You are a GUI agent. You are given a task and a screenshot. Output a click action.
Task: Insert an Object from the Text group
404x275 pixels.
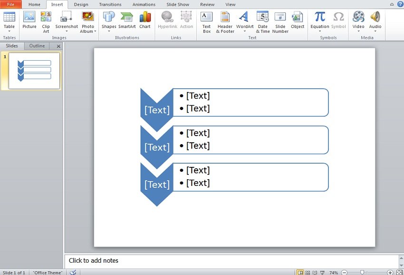pos(298,20)
